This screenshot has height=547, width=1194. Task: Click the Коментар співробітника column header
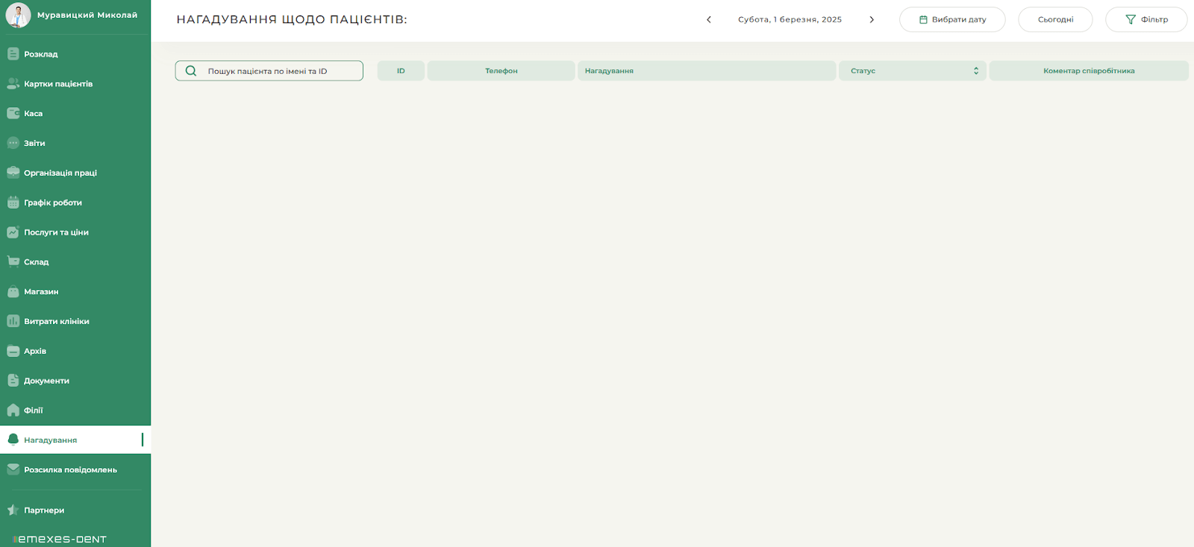click(x=1088, y=71)
